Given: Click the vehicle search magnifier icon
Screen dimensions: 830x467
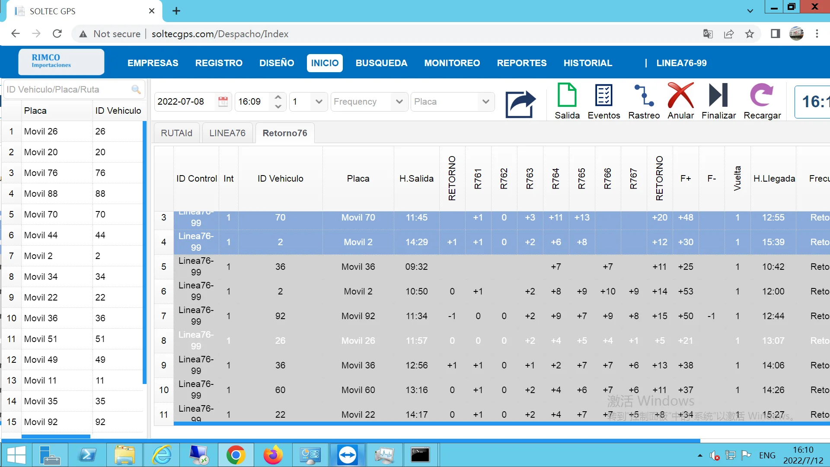Looking at the screenshot, I should (x=136, y=90).
